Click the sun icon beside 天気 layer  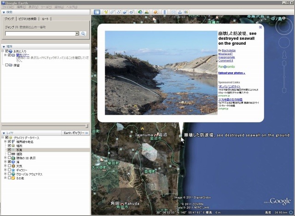13,166
